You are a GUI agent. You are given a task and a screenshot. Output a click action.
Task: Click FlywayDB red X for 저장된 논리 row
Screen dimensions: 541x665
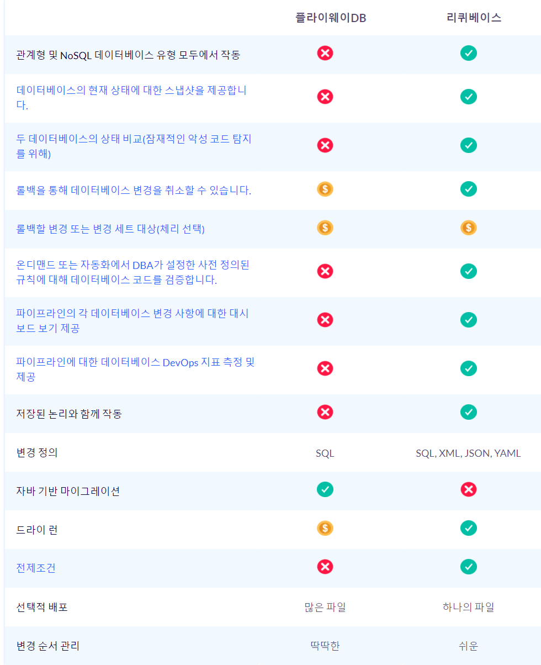(x=325, y=412)
